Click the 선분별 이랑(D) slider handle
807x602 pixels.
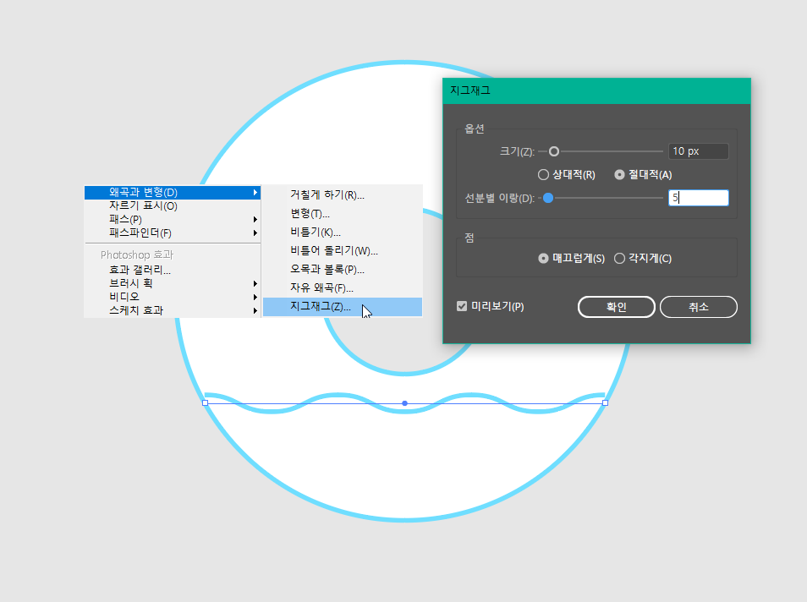point(548,198)
